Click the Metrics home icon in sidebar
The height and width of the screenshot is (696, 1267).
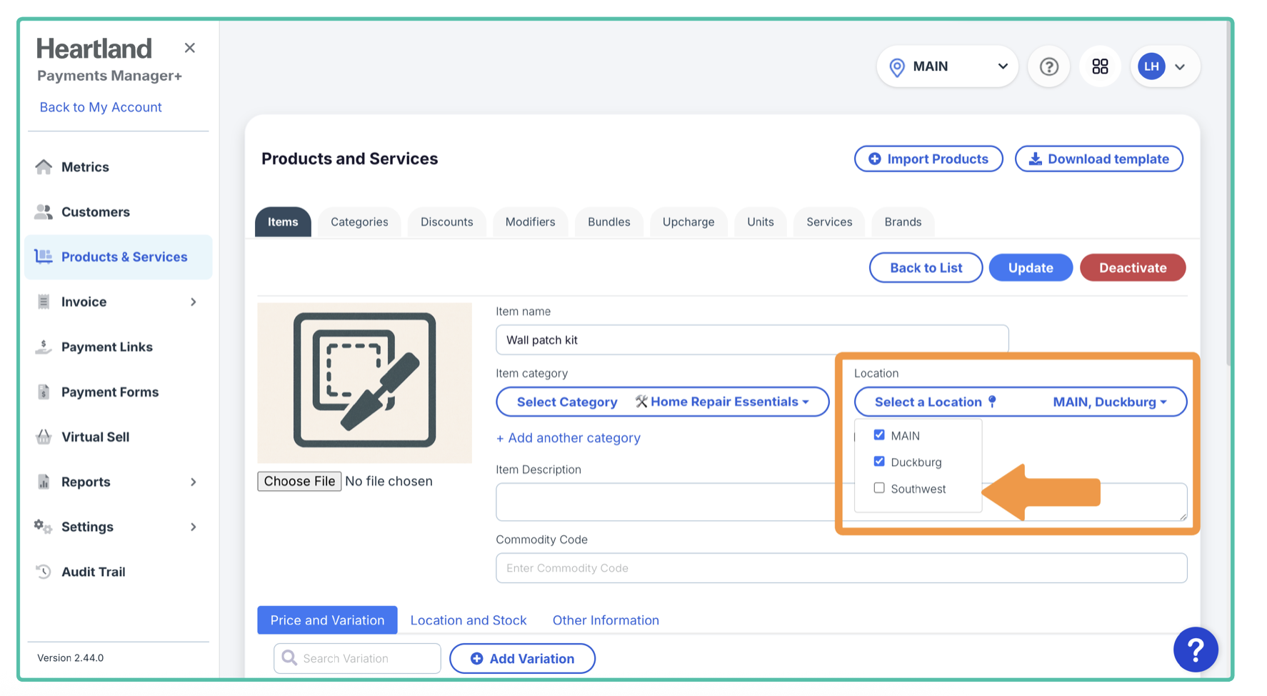[44, 166]
